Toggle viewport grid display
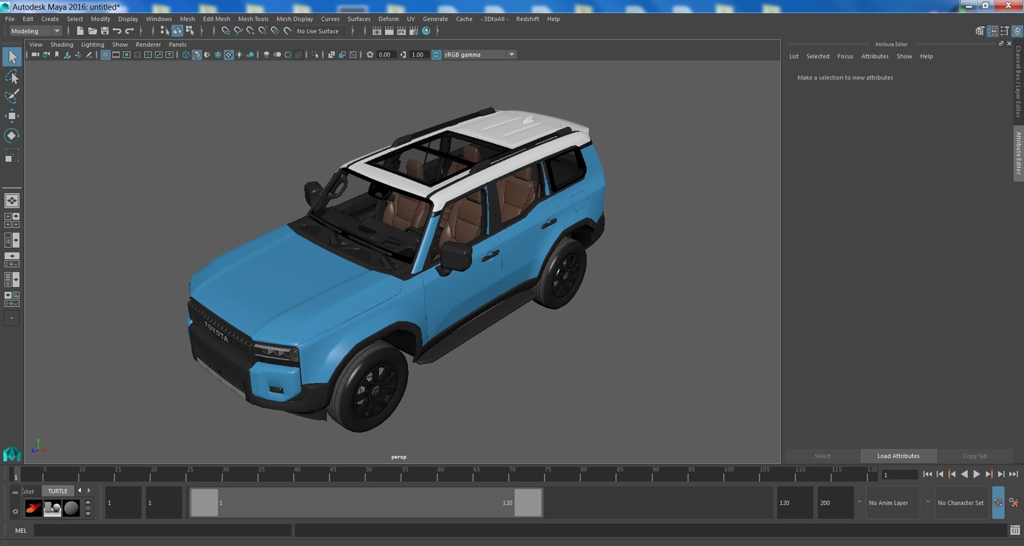The height and width of the screenshot is (546, 1024). tap(106, 54)
